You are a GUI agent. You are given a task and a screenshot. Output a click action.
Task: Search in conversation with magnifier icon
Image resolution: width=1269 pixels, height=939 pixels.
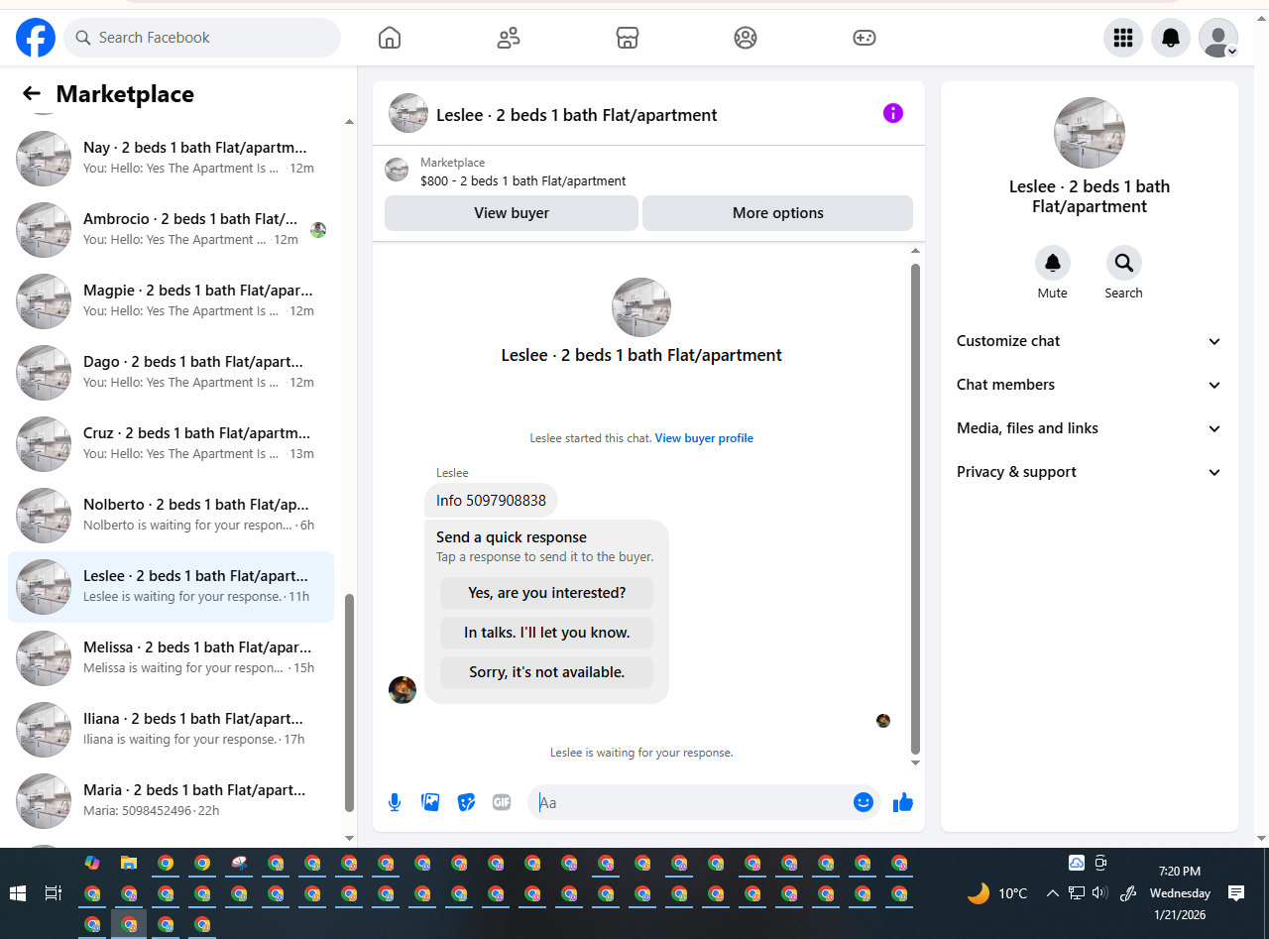[1124, 263]
